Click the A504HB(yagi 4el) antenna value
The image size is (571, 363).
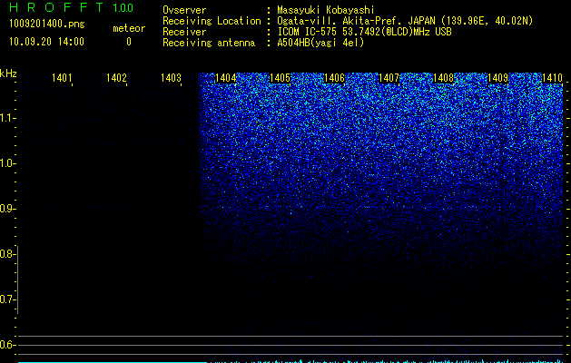[x=320, y=43]
